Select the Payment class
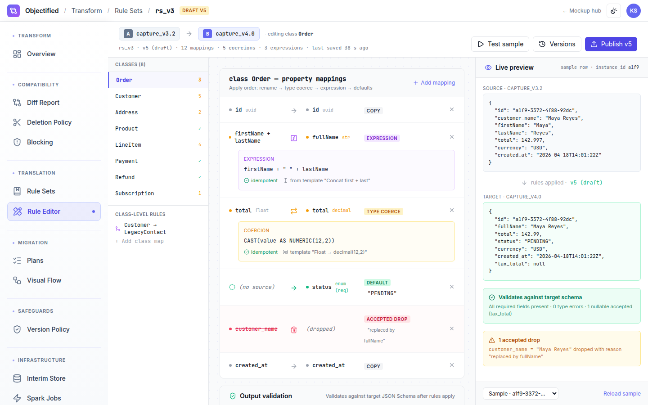Viewport: 648px width, 405px height. pyautogui.click(x=158, y=161)
